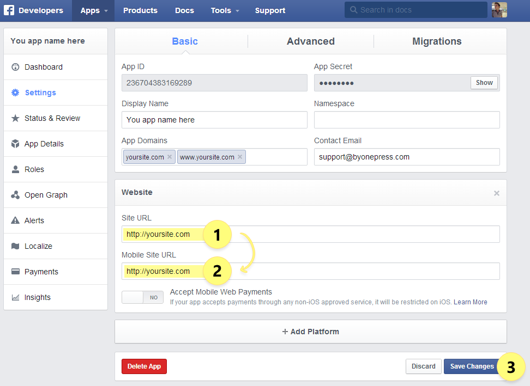The width and height of the screenshot is (530, 386).
Task: Click the Alerts warning triangle icon
Action: tap(15, 220)
